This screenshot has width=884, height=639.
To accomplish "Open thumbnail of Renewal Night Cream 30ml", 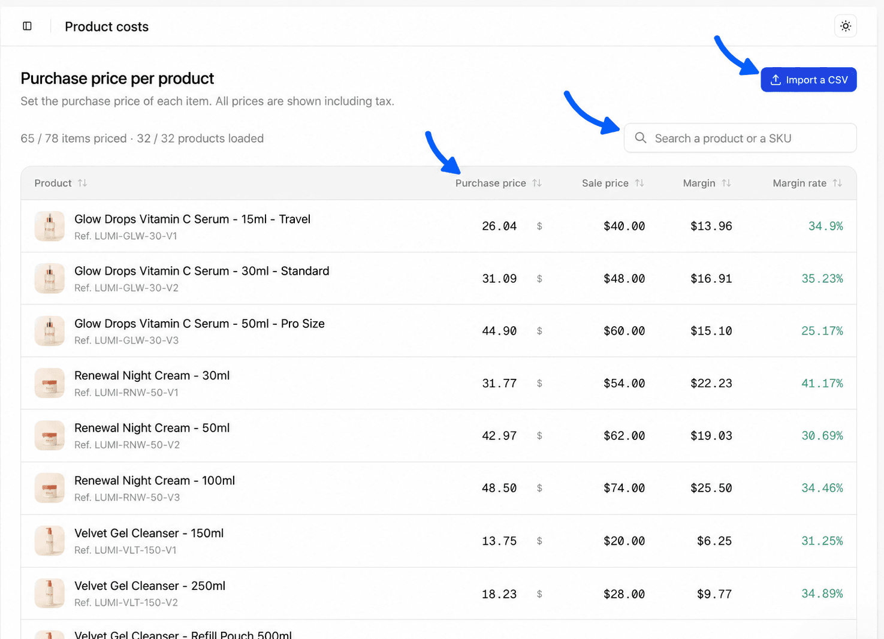I will pos(50,383).
